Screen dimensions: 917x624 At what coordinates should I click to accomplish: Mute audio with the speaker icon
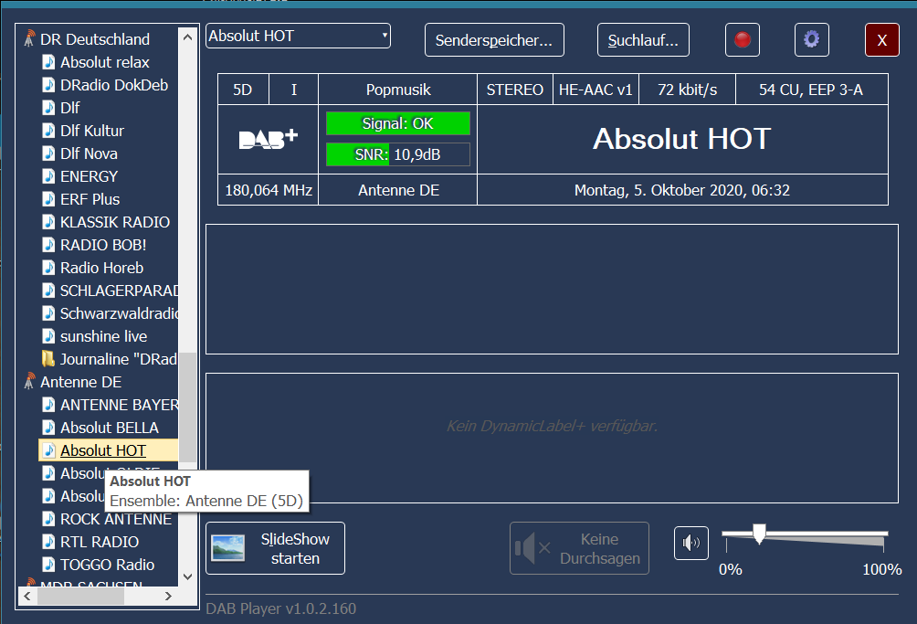[690, 543]
